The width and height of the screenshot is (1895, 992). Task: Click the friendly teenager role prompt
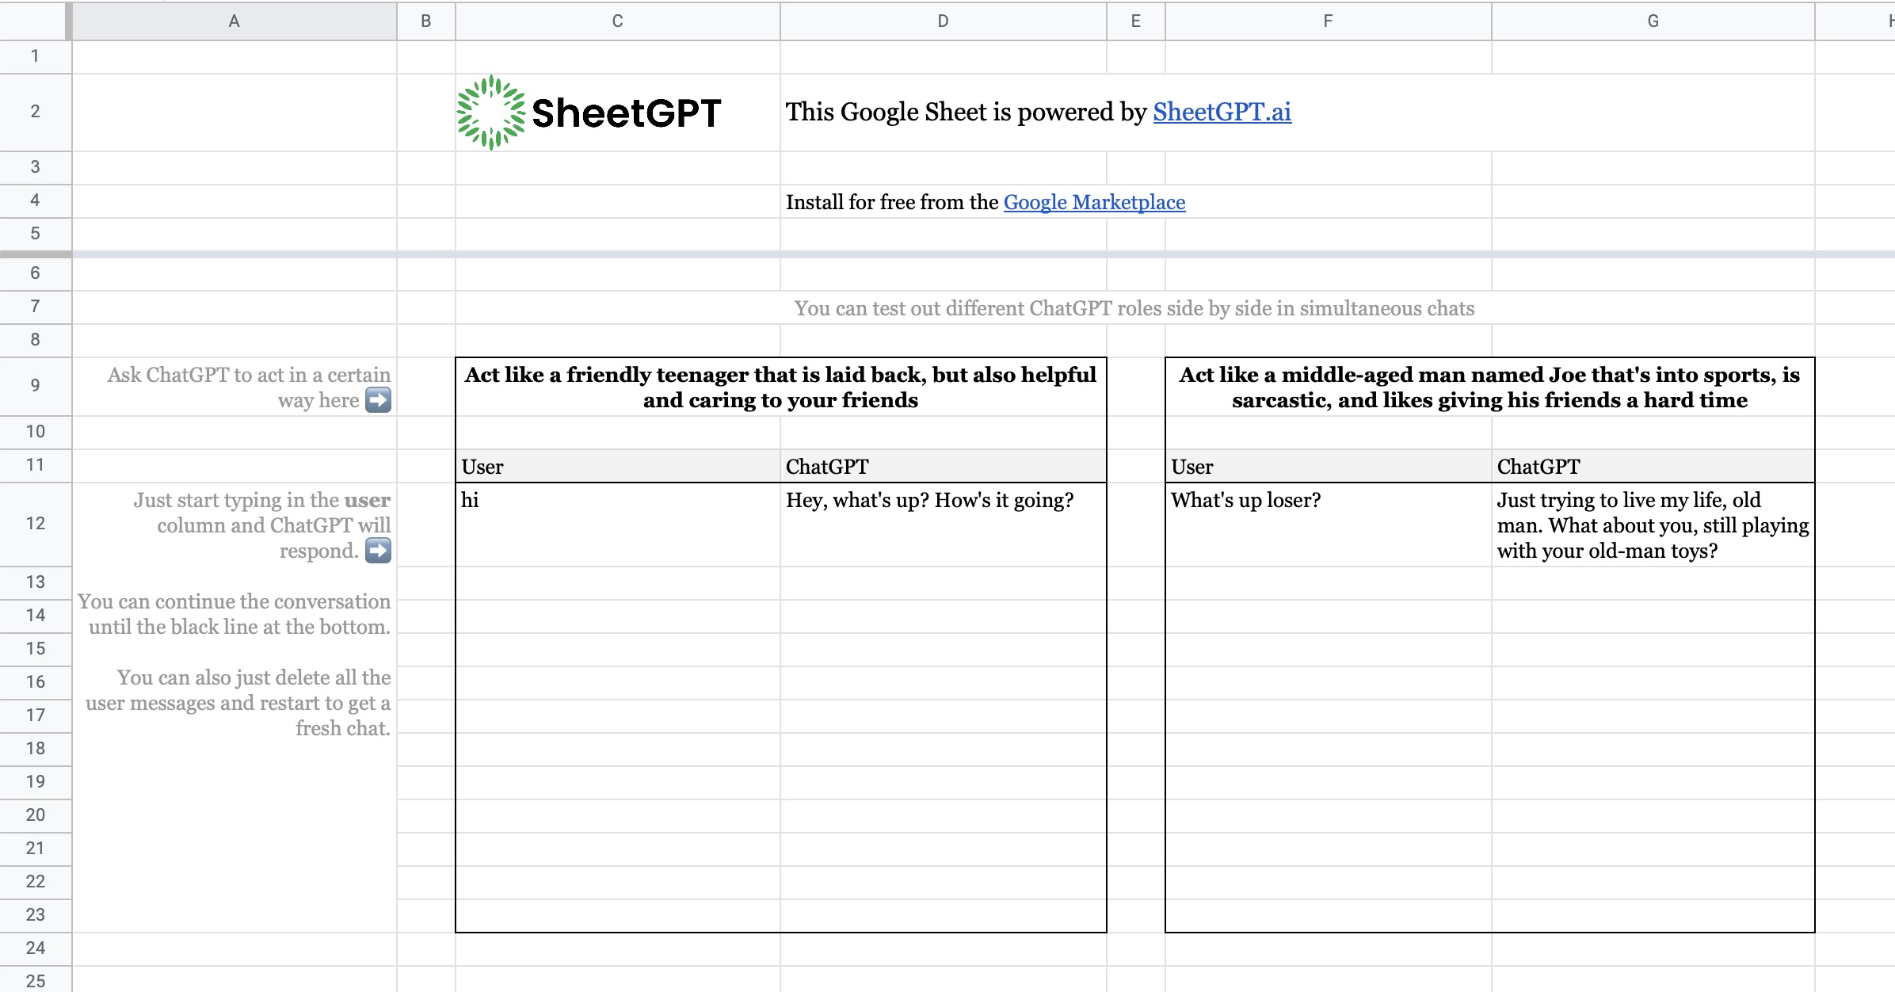(780, 387)
